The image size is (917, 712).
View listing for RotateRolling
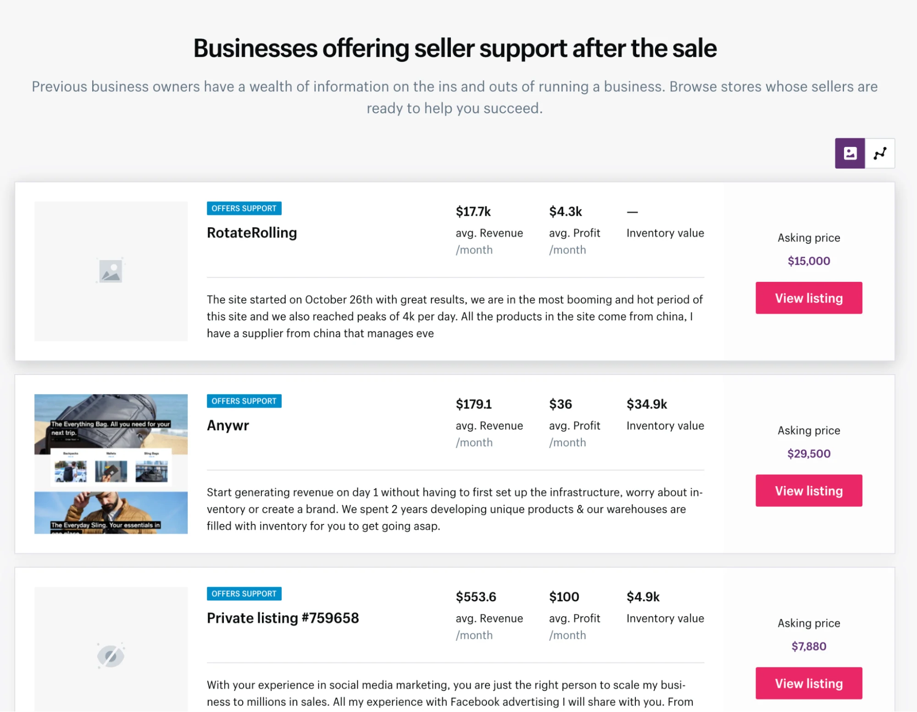(x=808, y=298)
